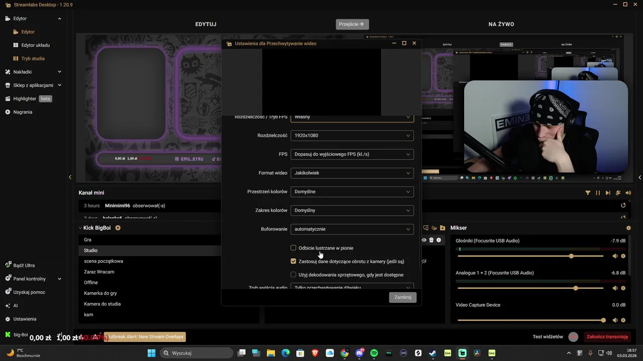Click the Przejście transition button
The image size is (643, 361).
click(352, 24)
